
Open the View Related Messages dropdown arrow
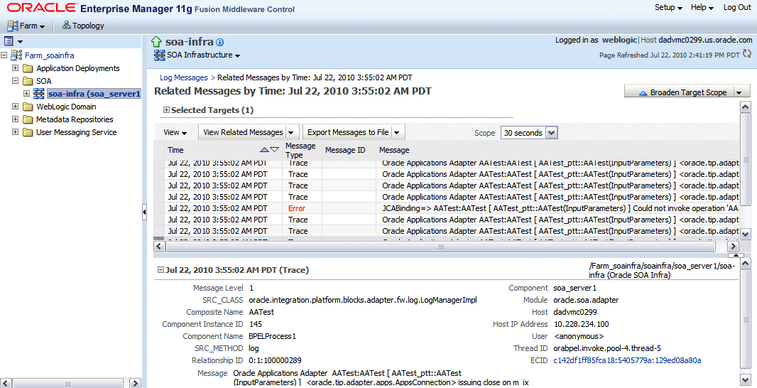pos(292,132)
